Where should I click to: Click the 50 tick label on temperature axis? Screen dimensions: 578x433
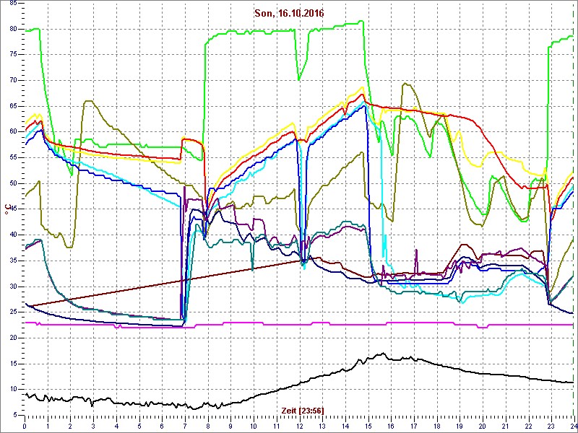point(12,183)
